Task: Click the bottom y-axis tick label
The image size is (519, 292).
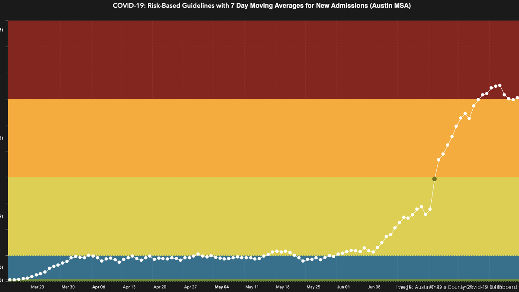Action: coord(2,279)
